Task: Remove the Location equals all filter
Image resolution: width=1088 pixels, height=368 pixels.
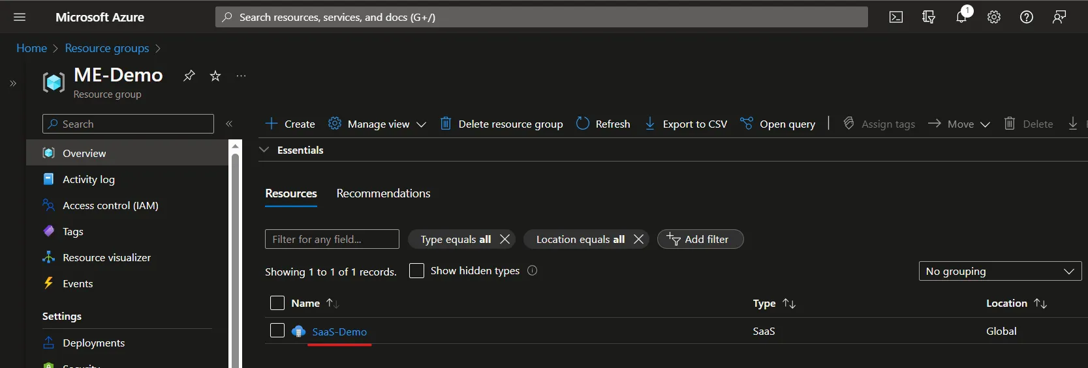Action: click(638, 239)
